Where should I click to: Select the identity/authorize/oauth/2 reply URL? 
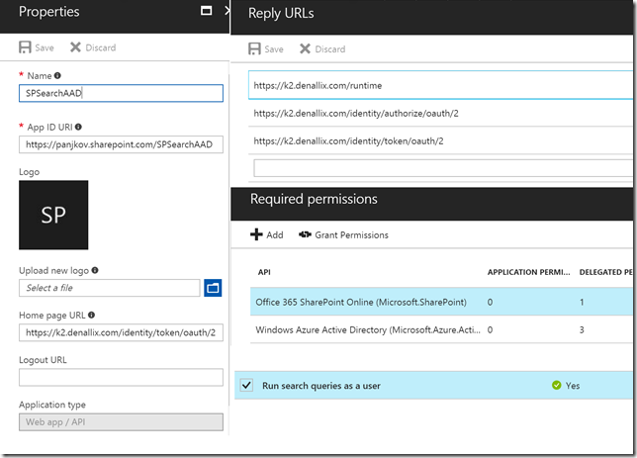coord(441,113)
